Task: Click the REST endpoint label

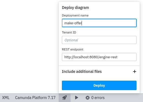Action: pos(72,49)
